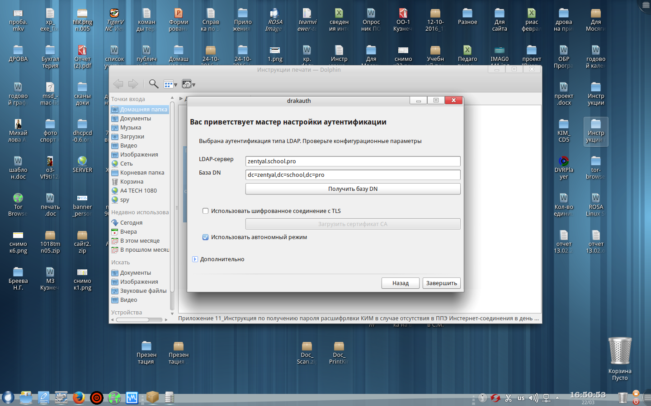Click the package box taskbar icon
Viewport: 651px width, 406px height.
coord(152,397)
